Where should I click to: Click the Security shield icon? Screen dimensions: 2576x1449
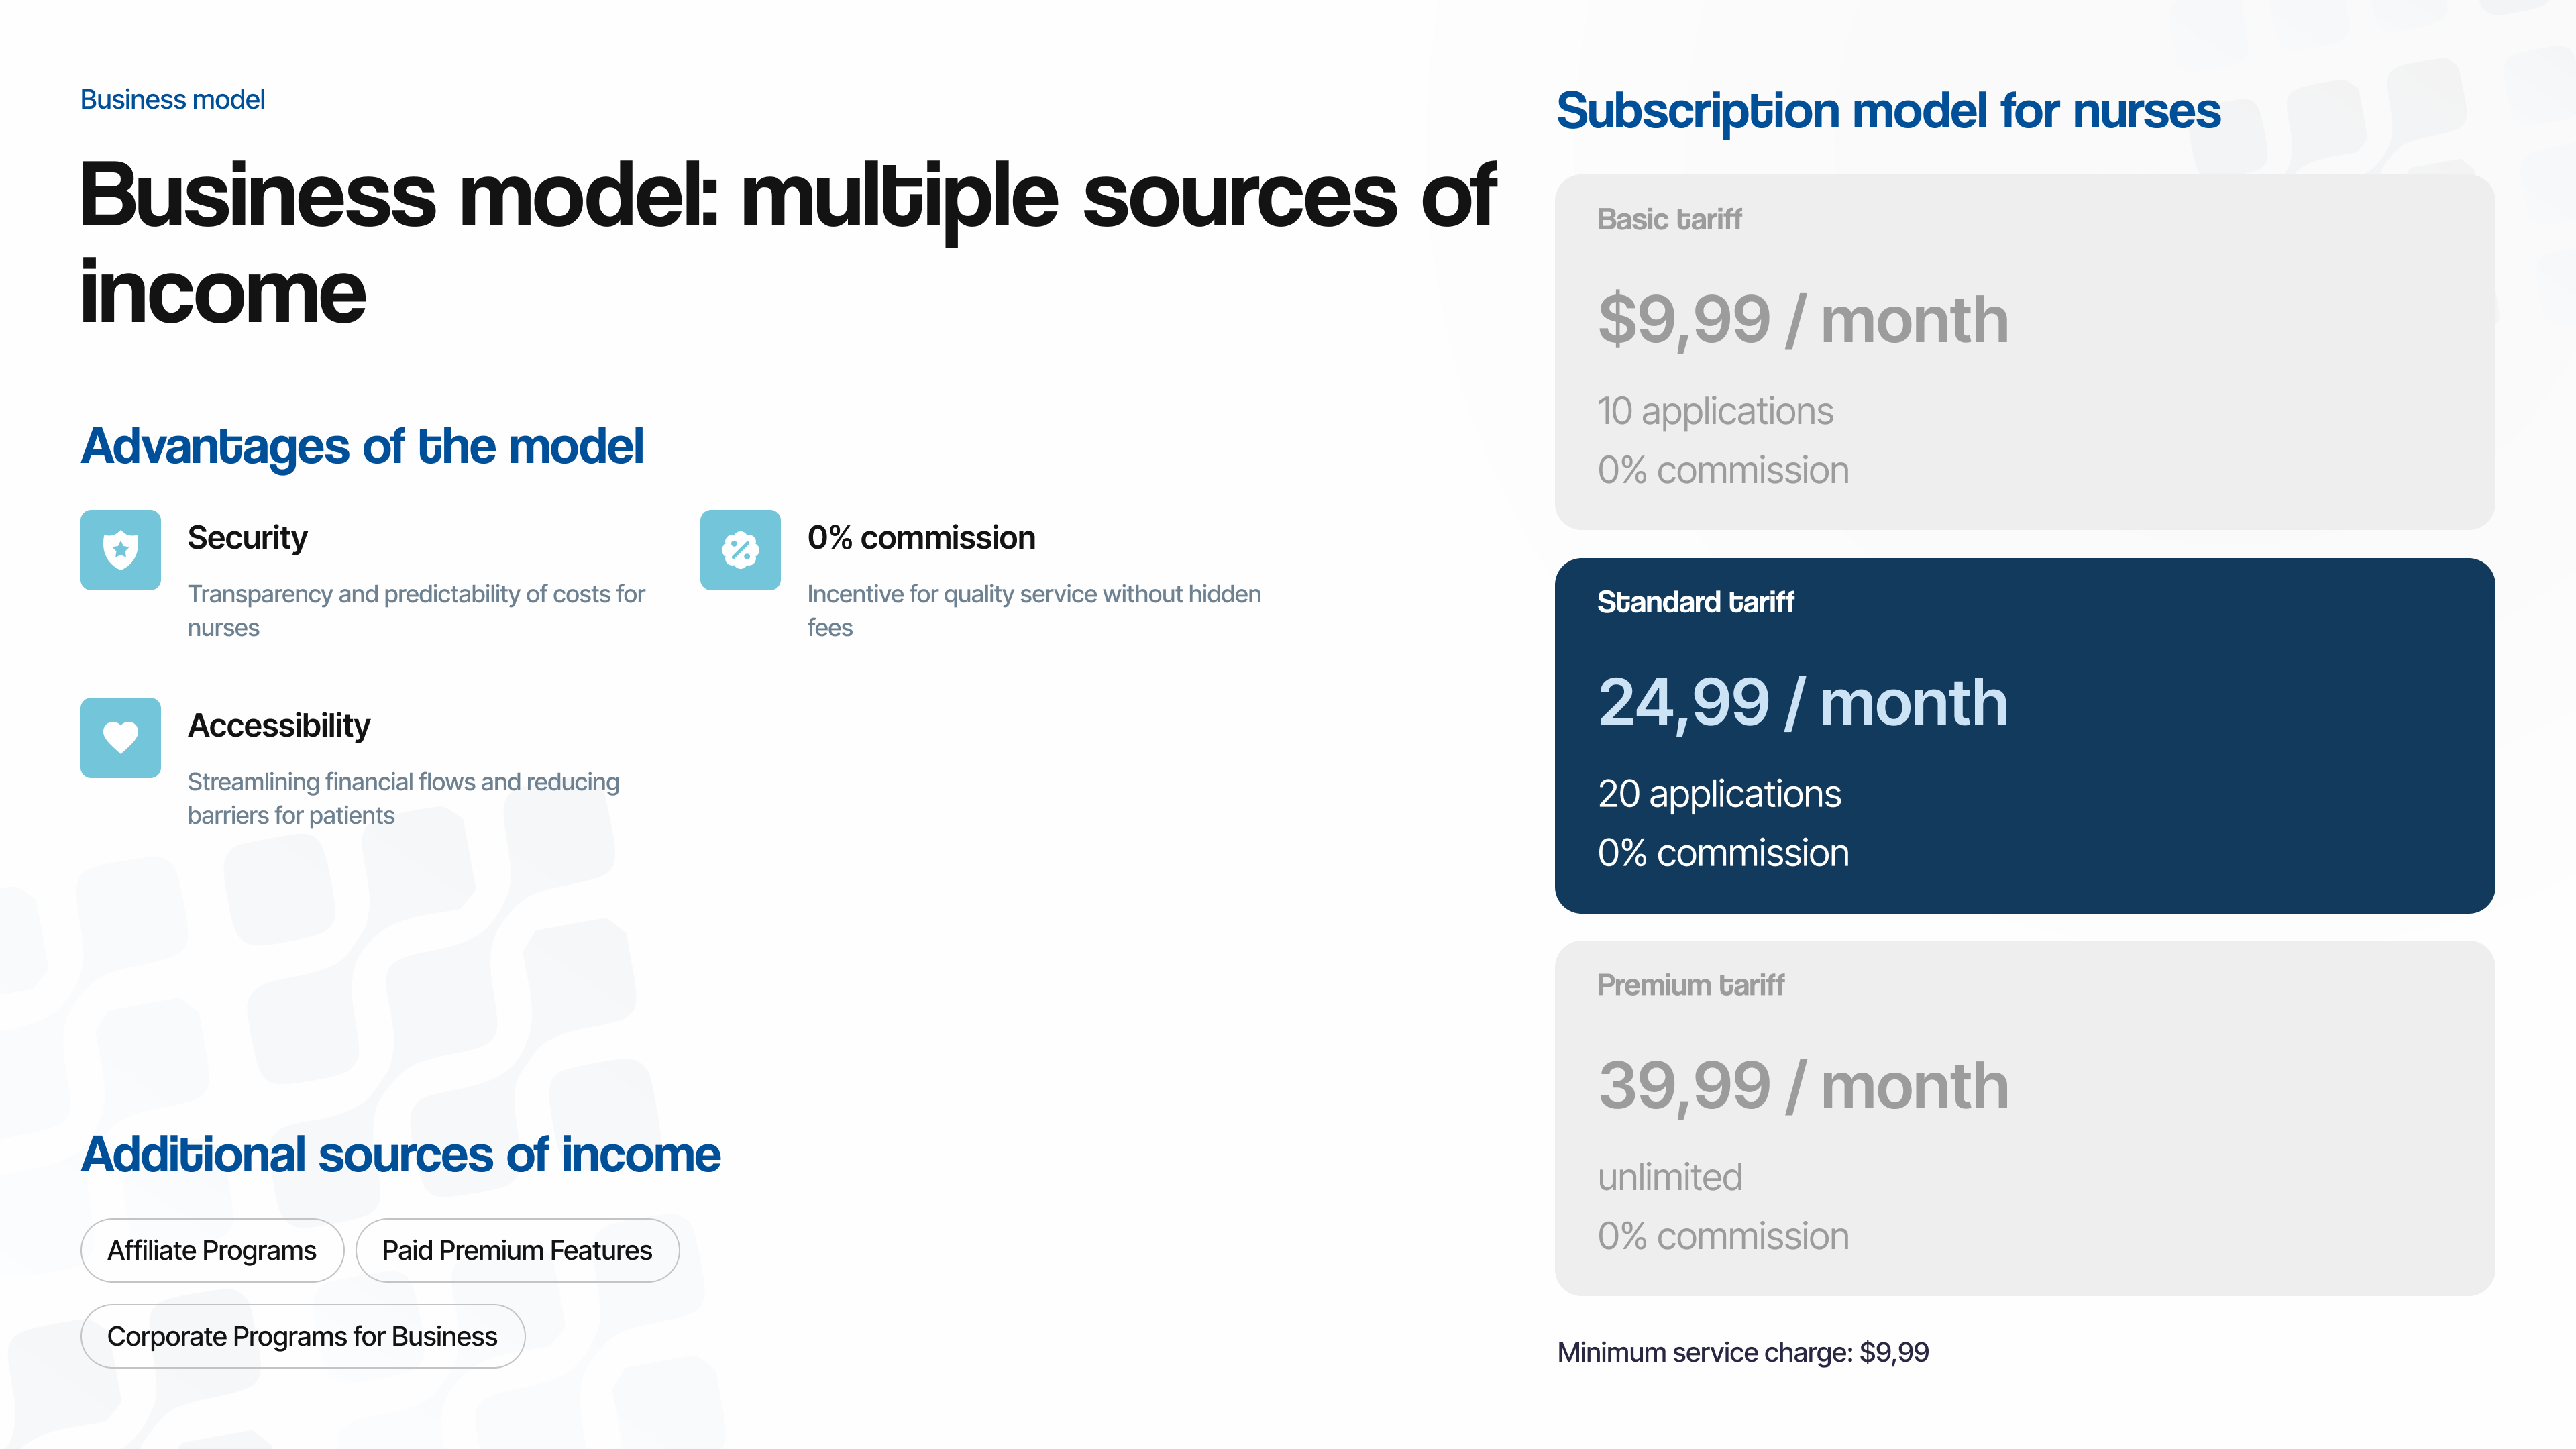click(x=120, y=550)
